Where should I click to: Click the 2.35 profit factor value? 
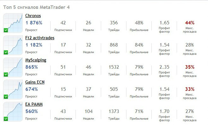point(164,67)
